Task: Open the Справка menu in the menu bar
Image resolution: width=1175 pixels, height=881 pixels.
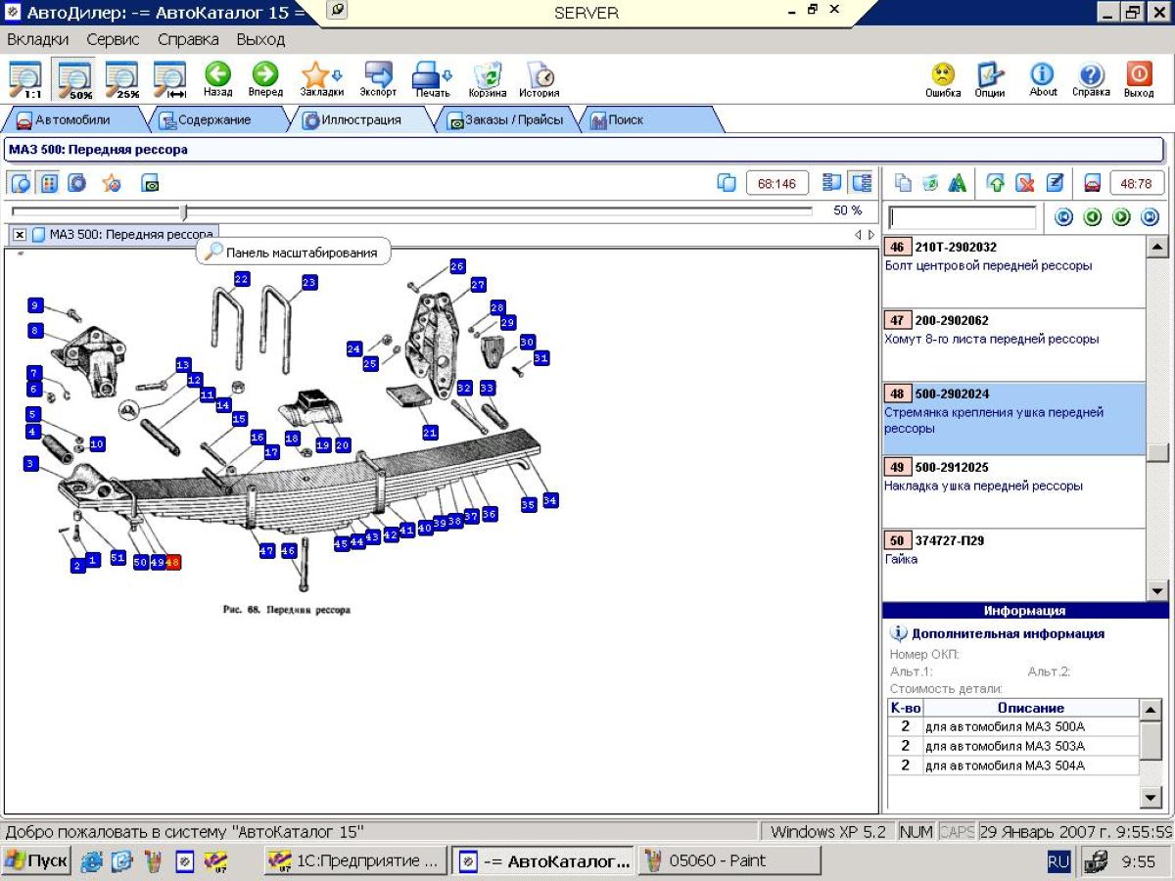Action: pyautogui.click(x=188, y=40)
